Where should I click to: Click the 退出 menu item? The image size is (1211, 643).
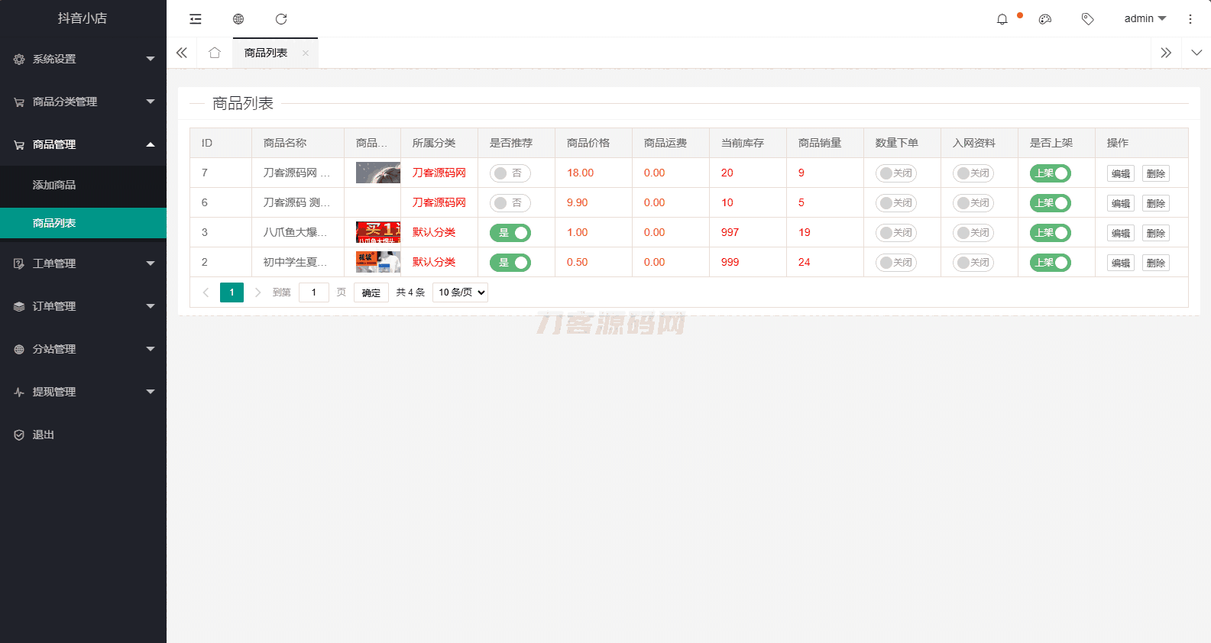click(83, 435)
